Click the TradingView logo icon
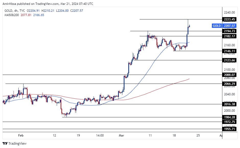This screenshot has height=148, width=240. pyautogui.click(x=5, y=144)
